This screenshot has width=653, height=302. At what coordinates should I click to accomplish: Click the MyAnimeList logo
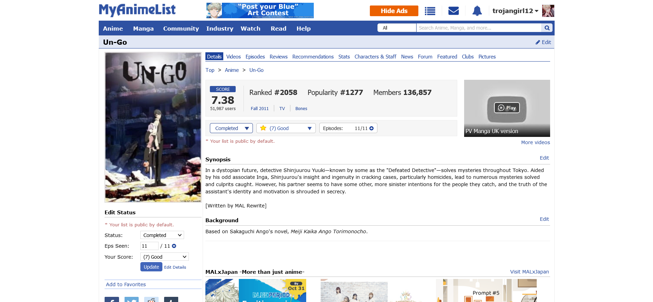137,10
